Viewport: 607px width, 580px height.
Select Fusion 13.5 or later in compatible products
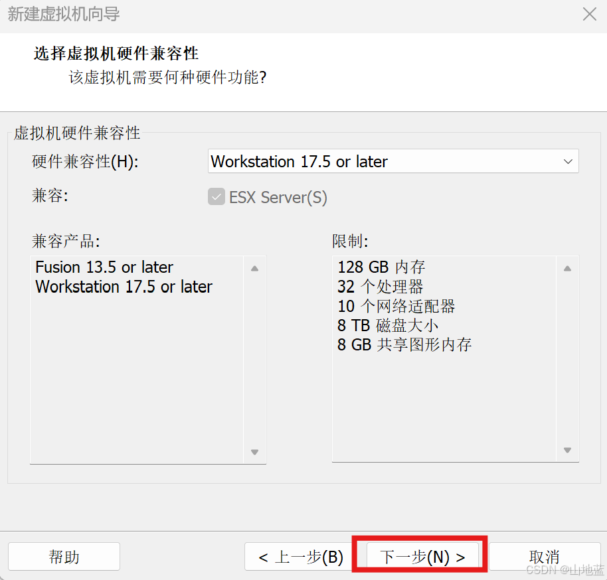[104, 267]
